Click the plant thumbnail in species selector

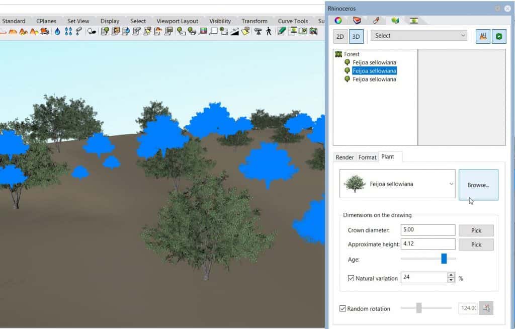[x=355, y=184]
